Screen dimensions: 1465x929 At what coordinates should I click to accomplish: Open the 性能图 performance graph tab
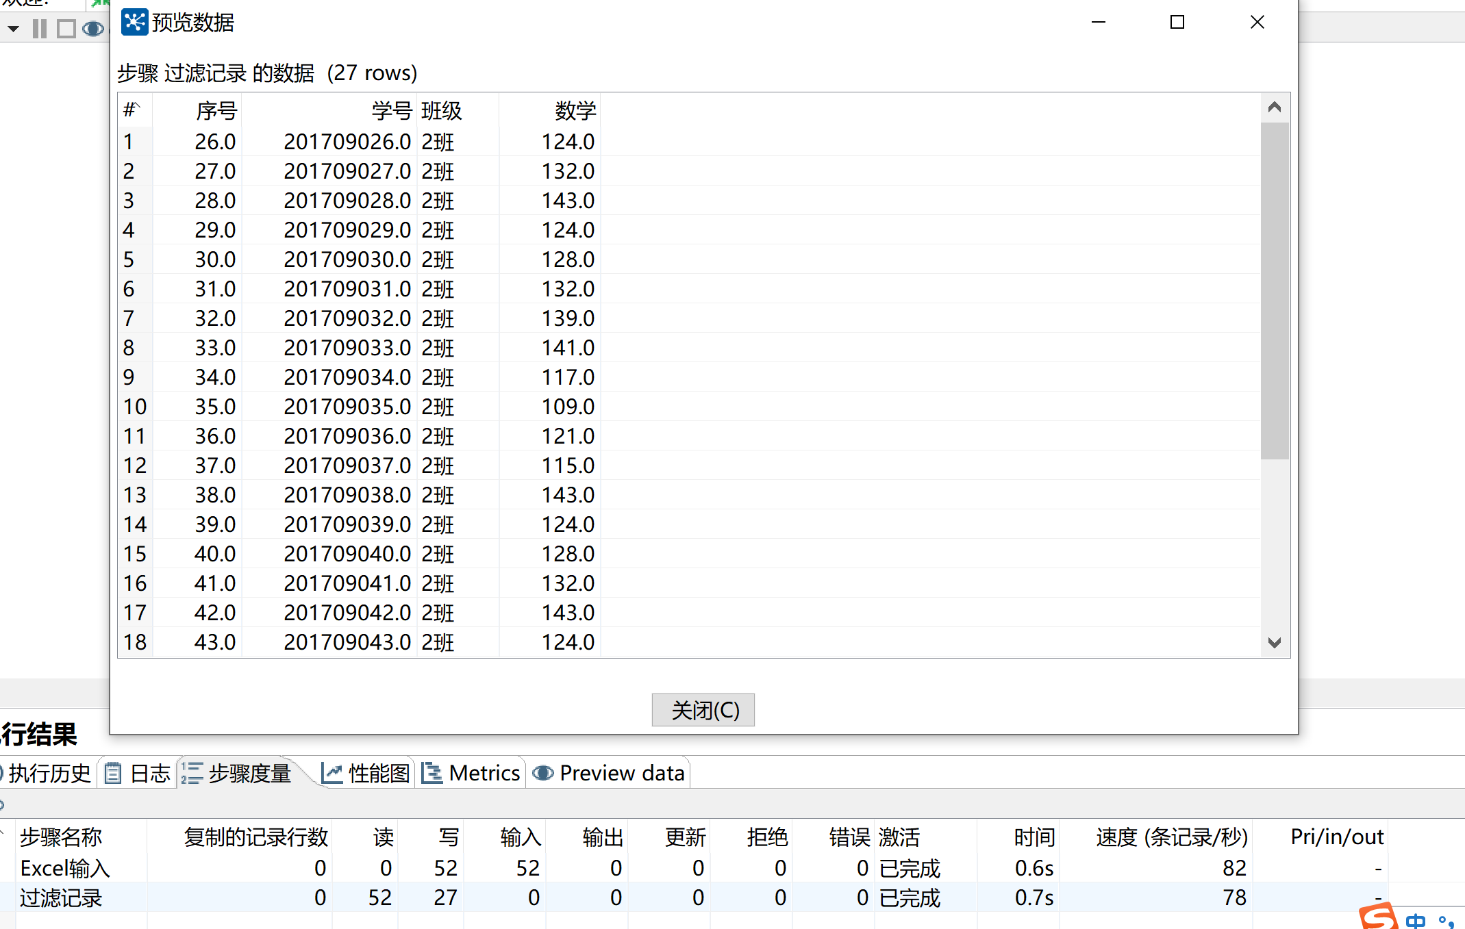pos(366,773)
